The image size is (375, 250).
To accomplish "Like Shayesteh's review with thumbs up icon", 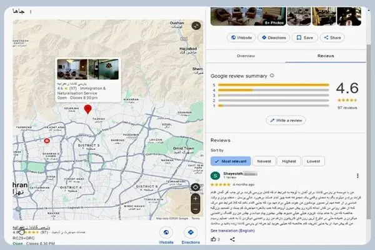I will pos(213,239).
